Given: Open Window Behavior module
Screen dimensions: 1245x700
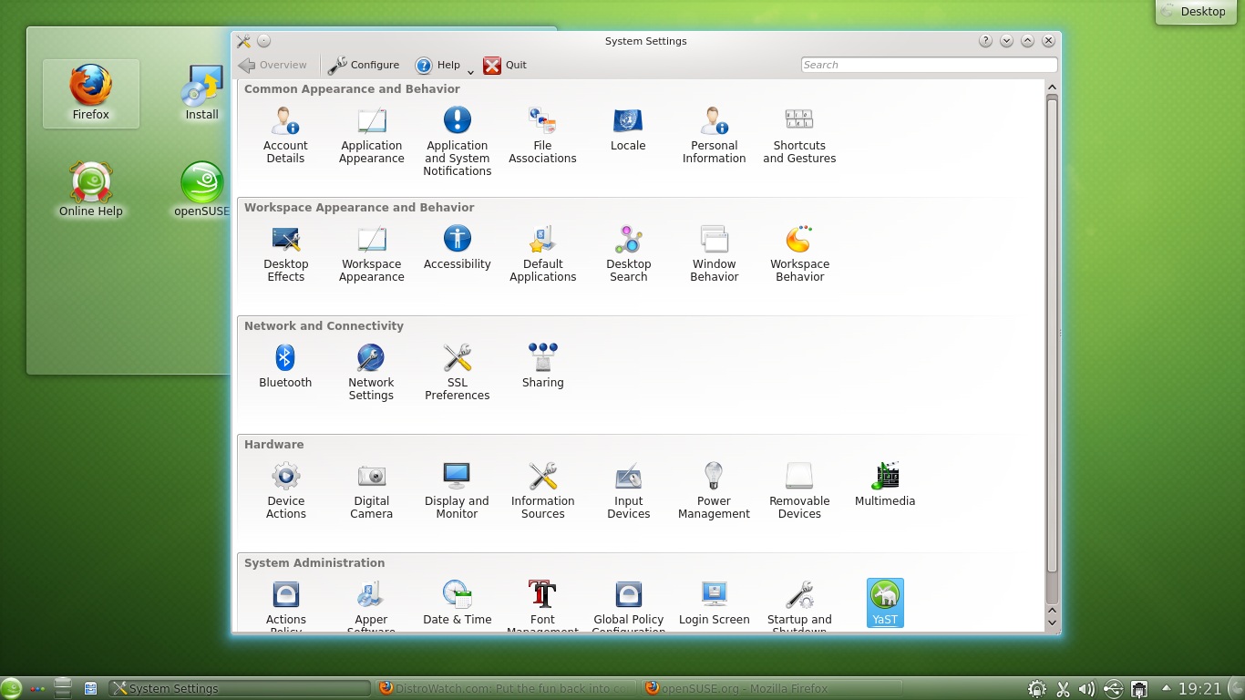Looking at the screenshot, I should click(714, 253).
